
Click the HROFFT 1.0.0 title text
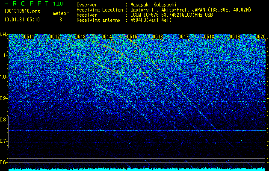click(34, 3)
